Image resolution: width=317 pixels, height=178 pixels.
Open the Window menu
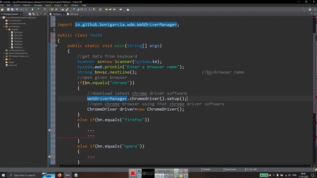75,5
